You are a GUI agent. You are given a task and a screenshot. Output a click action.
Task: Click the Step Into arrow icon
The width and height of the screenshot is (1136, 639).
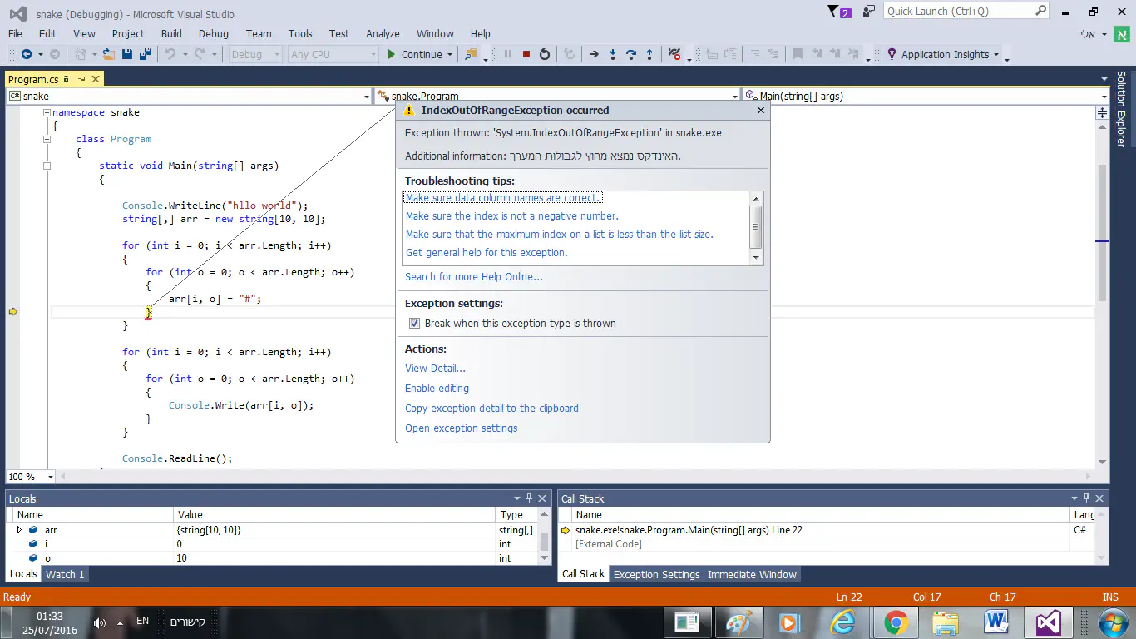coord(613,55)
